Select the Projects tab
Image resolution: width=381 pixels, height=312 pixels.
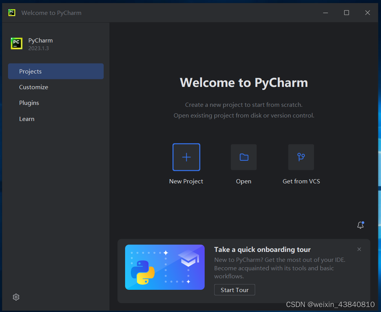(x=56, y=71)
